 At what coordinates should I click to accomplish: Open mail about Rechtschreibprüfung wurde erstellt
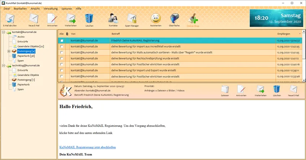tap(145, 58)
